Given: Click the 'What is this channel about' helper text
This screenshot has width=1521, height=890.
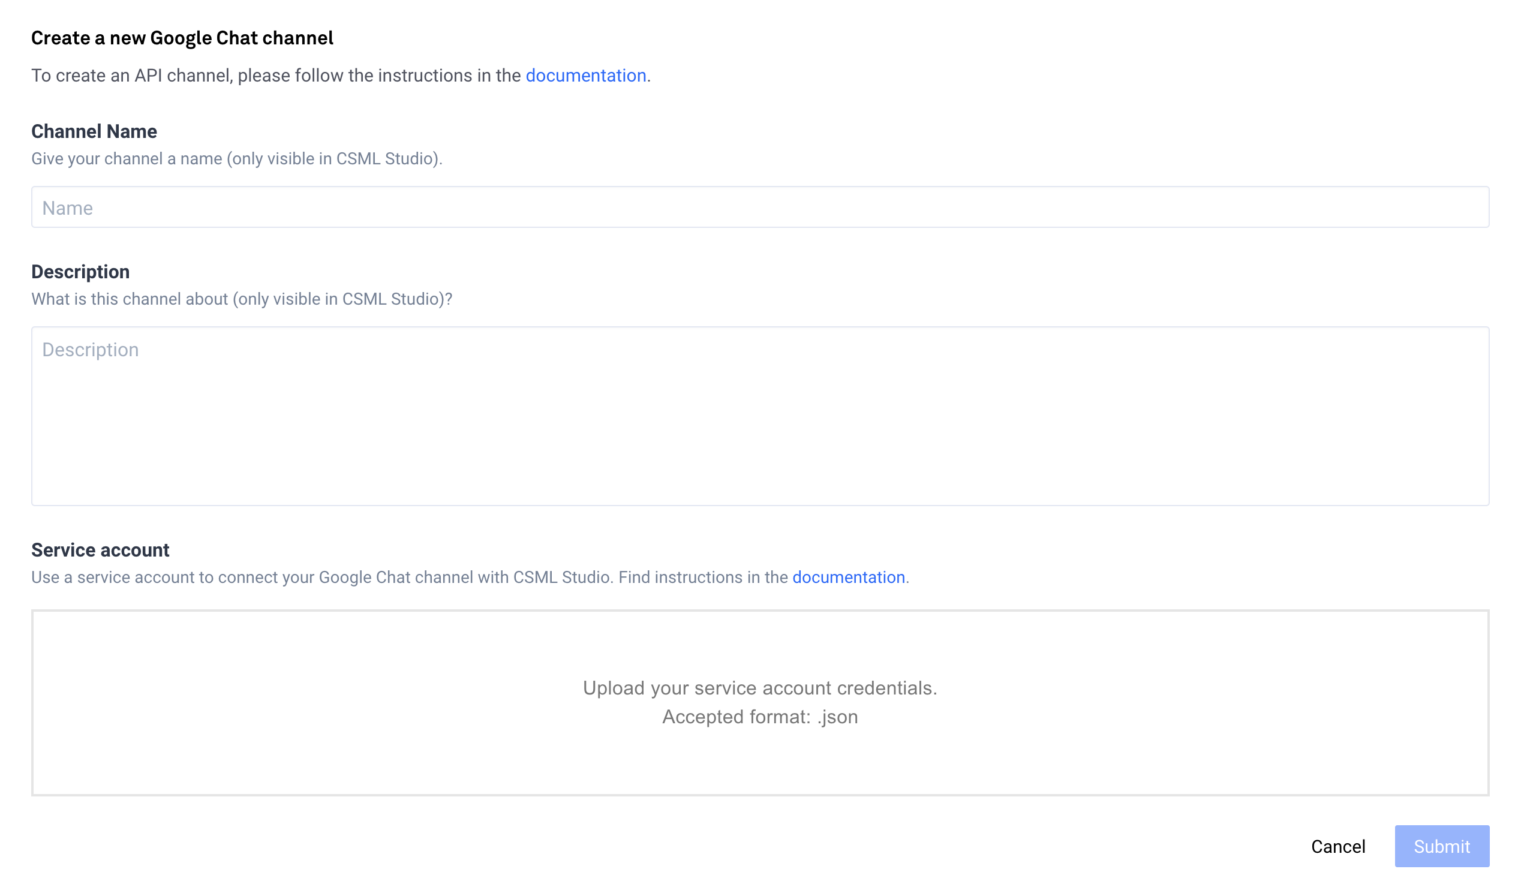Looking at the screenshot, I should click(242, 299).
